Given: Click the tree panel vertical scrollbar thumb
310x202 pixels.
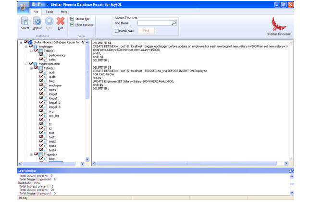Looking at the screenshot, I should (87, 72).
